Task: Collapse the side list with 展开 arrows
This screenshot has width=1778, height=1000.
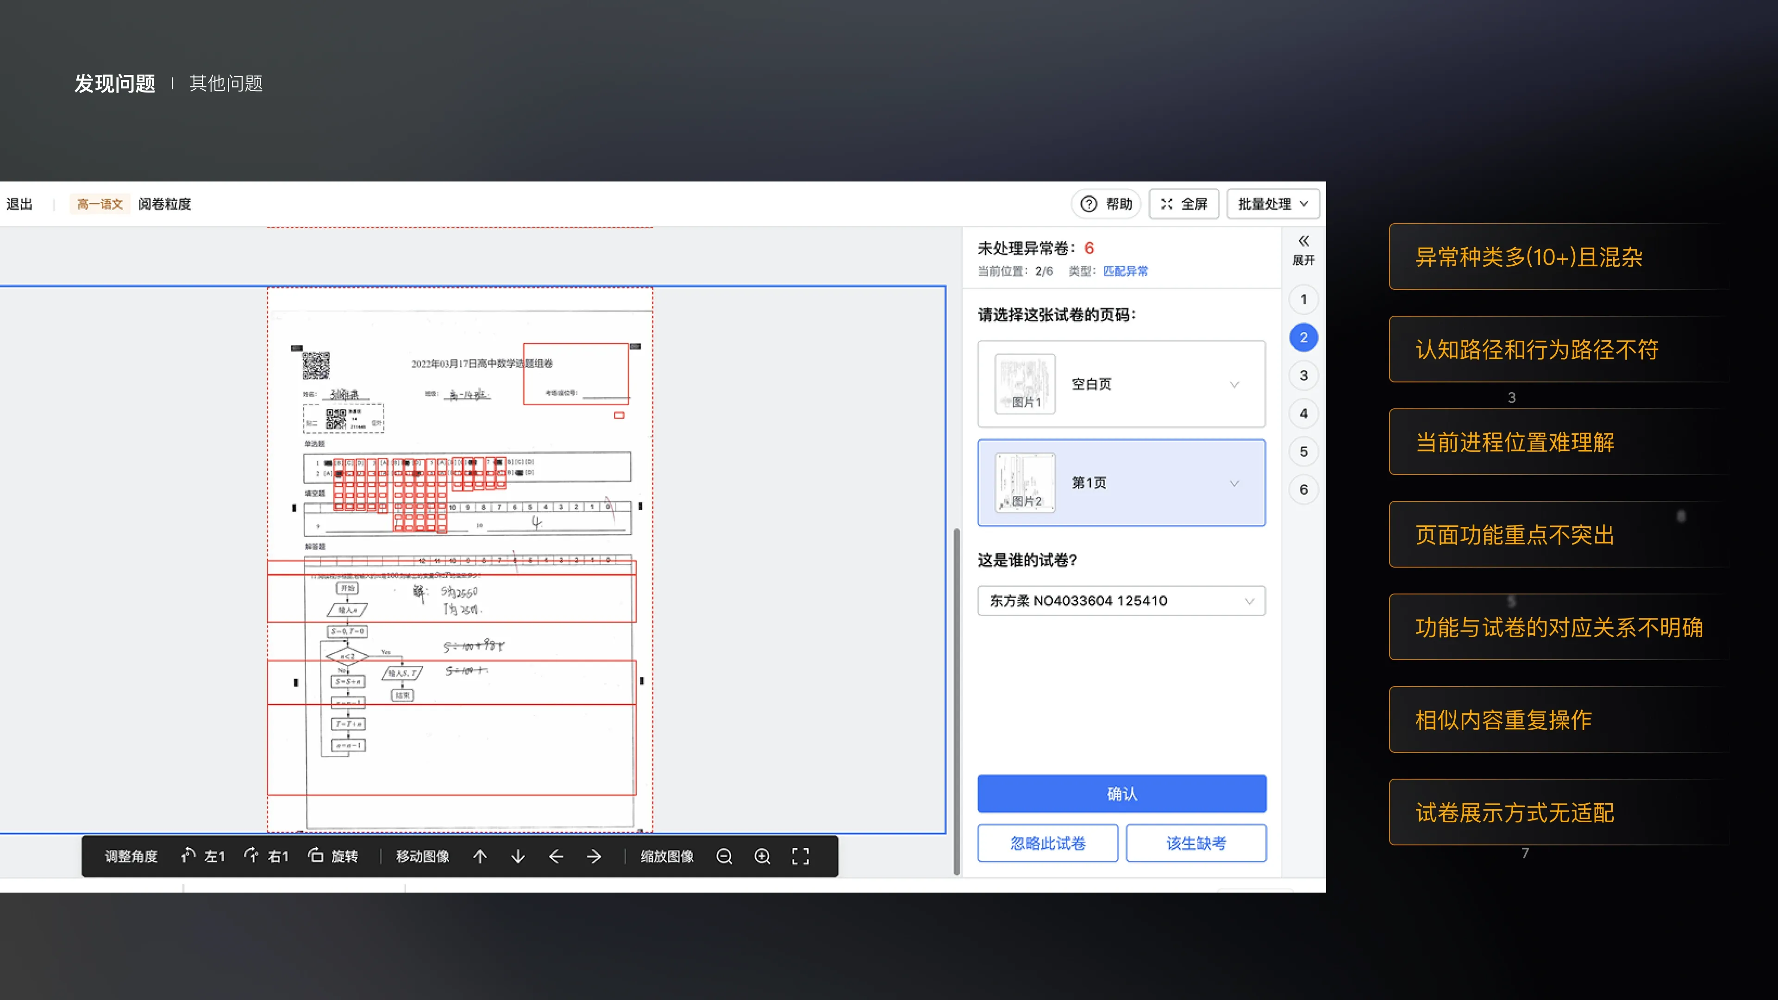Action: pos(1303,250)
